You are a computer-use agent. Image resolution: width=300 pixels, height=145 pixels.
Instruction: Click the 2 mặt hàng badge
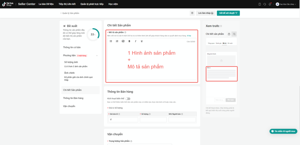(82, 56)
